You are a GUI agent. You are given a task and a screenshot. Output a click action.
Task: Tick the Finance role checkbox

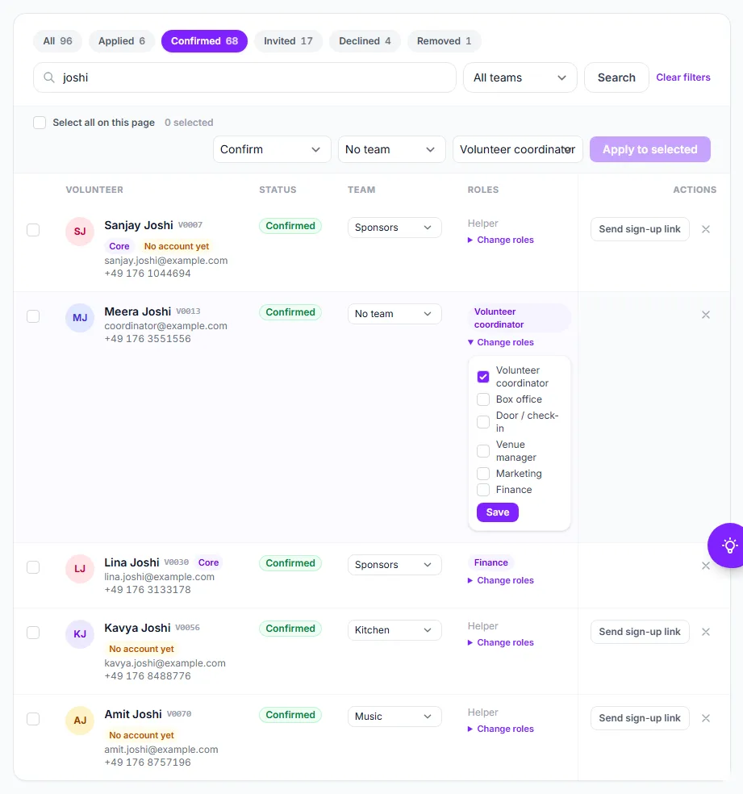click(483, 490)
